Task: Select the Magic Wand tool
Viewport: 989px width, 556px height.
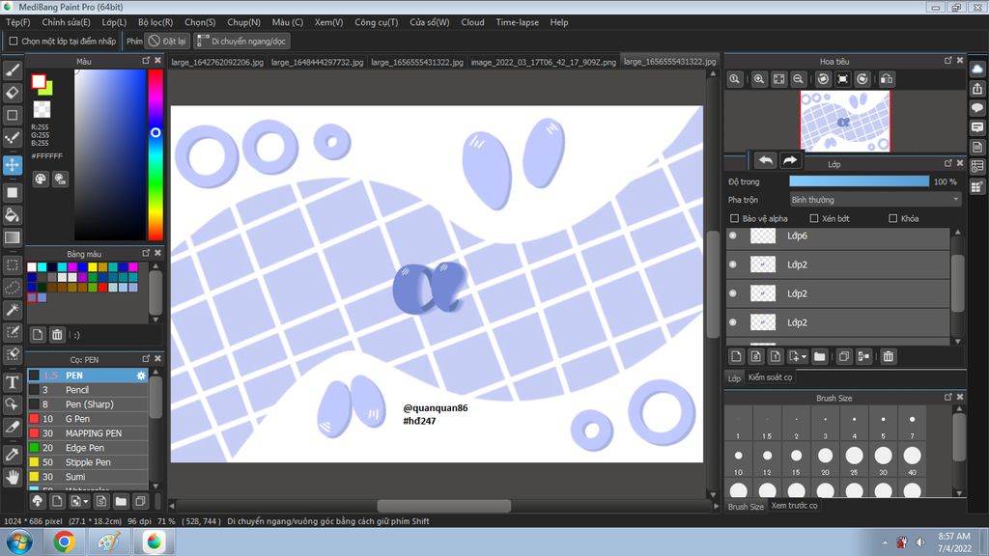Action: (x=12, y=310)
